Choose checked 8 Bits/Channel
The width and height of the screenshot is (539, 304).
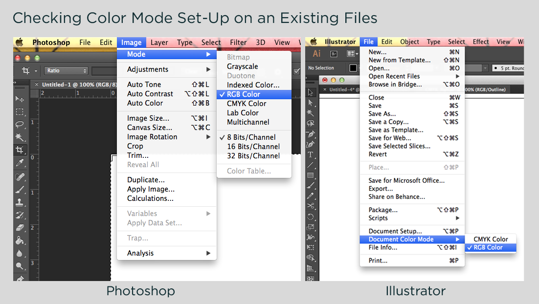pos(254,137)
